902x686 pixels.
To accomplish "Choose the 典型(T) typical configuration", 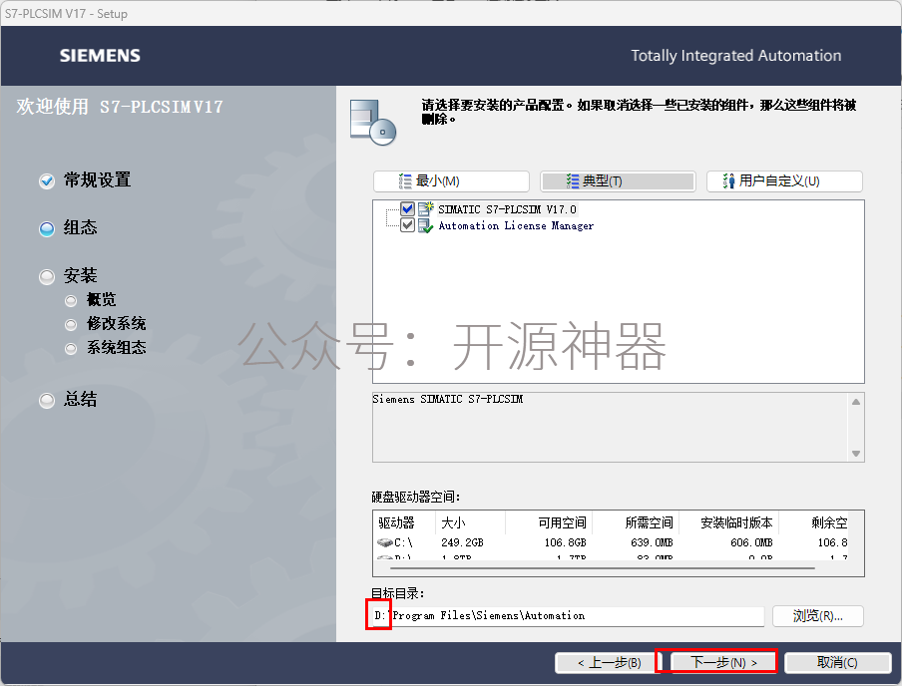I will (x=618, y=181).
